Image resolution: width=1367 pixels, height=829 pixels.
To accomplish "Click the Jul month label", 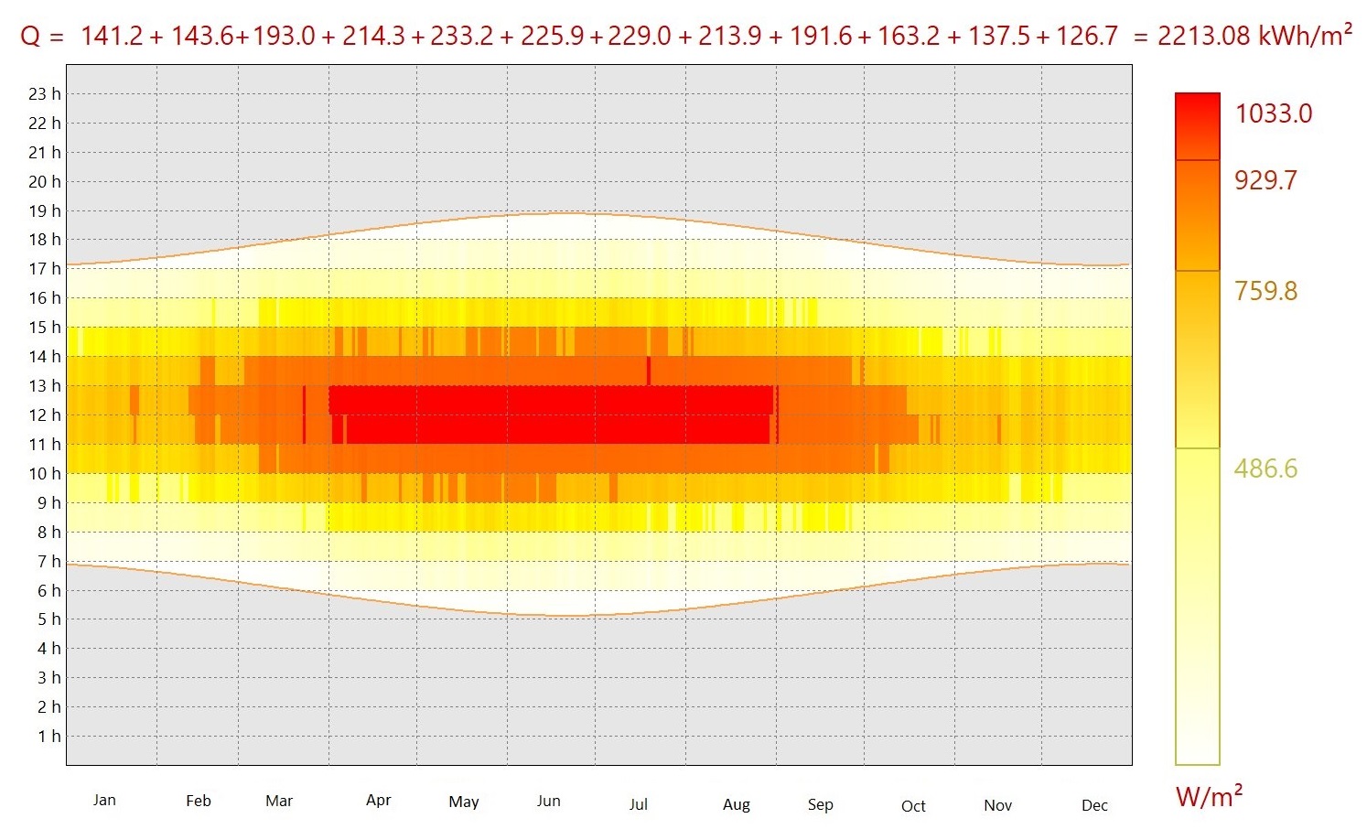I will tap(639, 804).
